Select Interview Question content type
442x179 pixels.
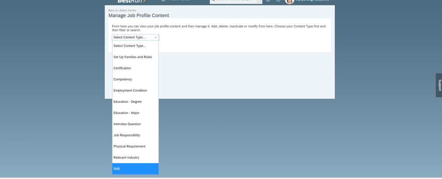tap(135, 124)
